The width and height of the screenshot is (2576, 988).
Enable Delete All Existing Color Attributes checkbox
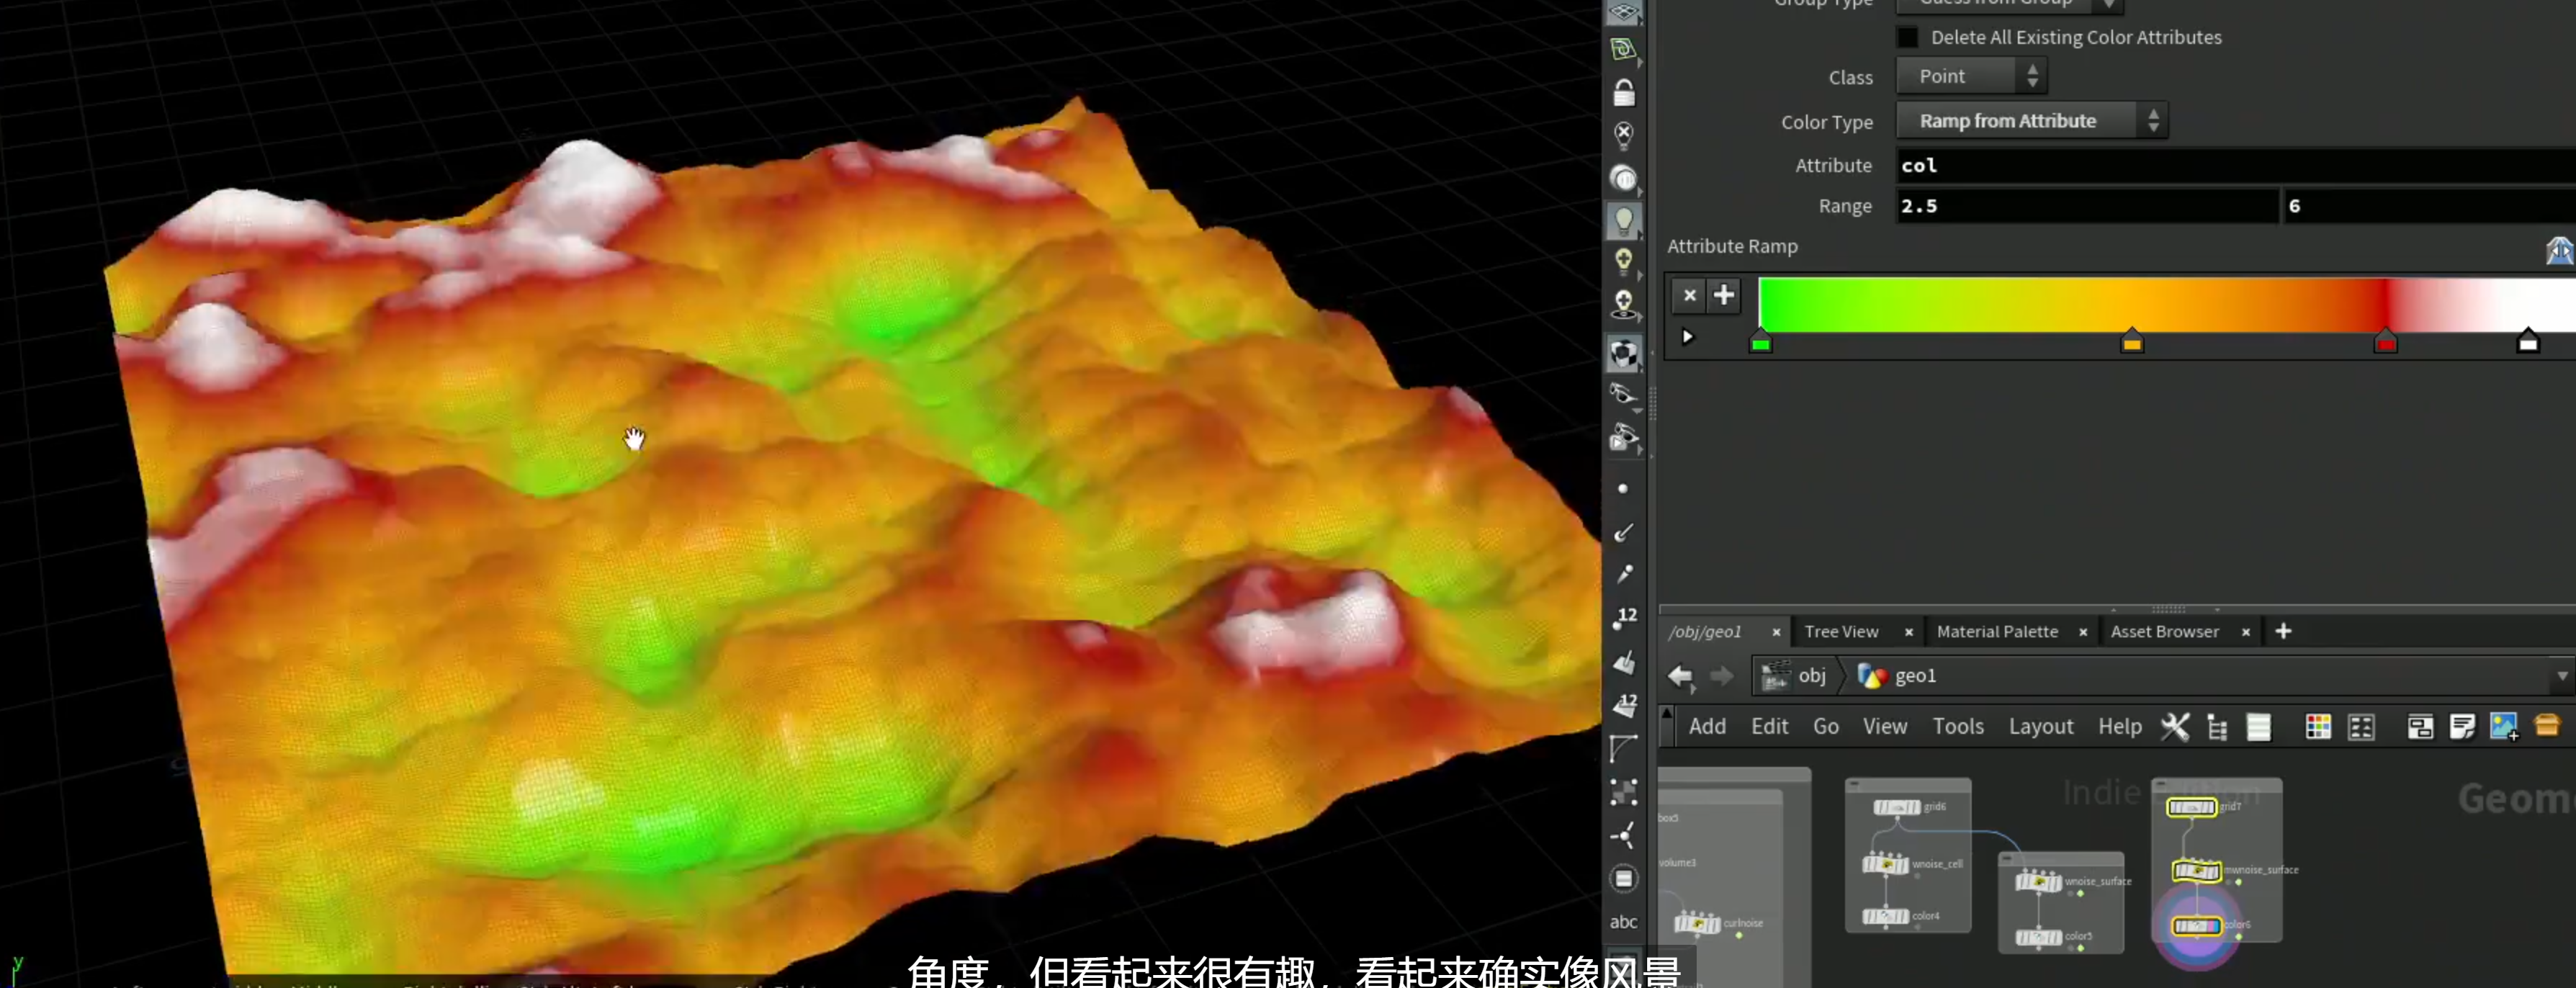coord(1908,37)
